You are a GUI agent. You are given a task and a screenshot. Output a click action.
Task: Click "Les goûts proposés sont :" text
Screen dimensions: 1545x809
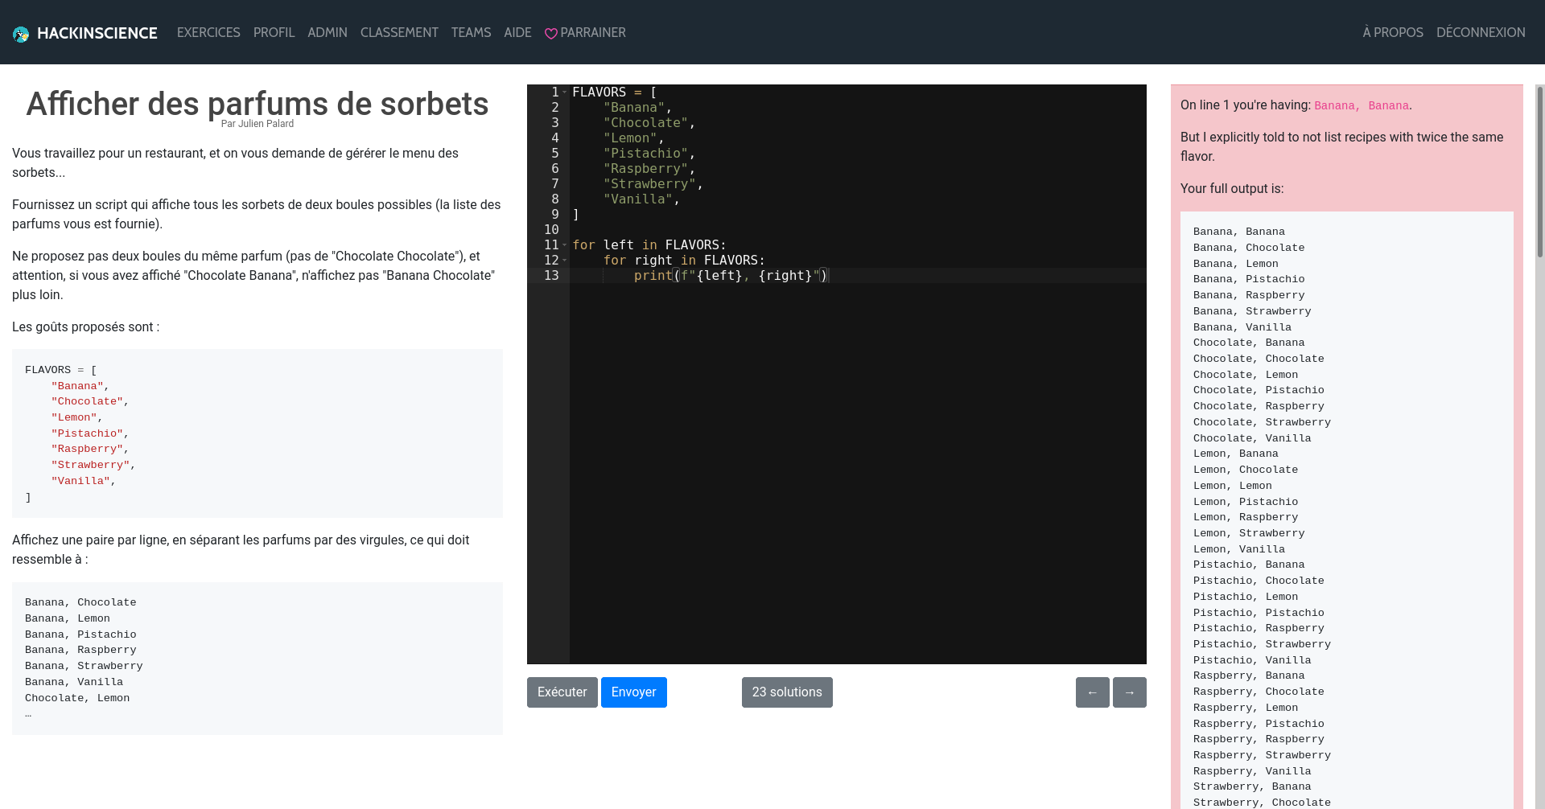pos(86,326)
